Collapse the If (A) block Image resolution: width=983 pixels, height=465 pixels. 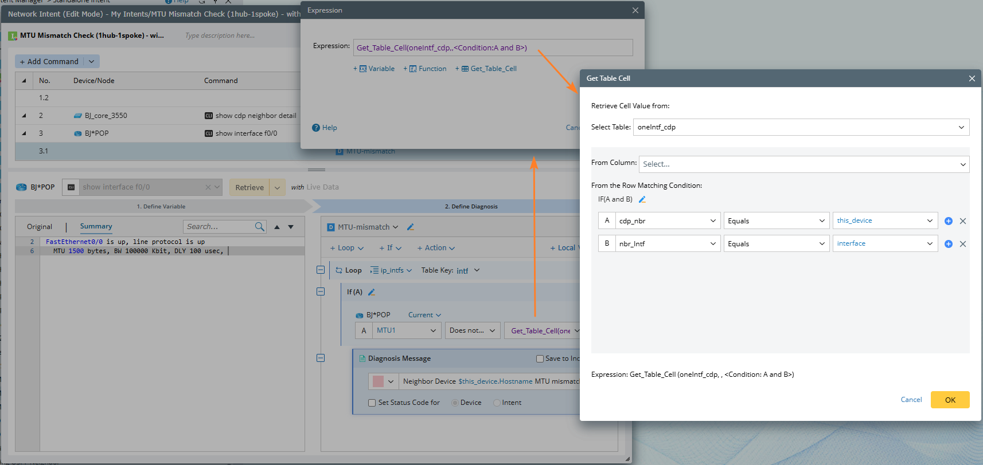click(321, 291)
